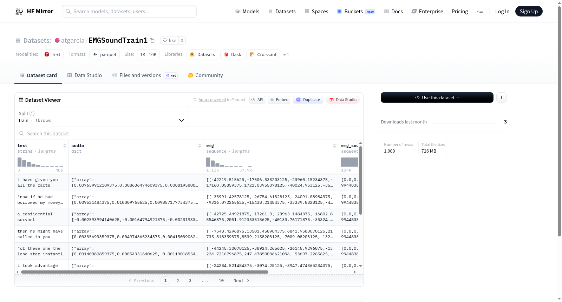The width and height of the screenshot is (562, 302).
Task: Sort the audio column
Action: [x=200, y=146]
